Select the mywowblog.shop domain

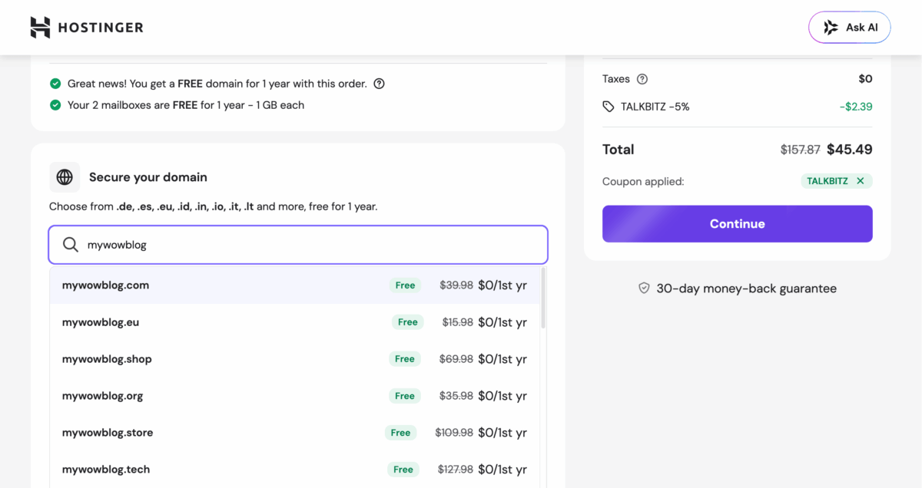(295, 359)
